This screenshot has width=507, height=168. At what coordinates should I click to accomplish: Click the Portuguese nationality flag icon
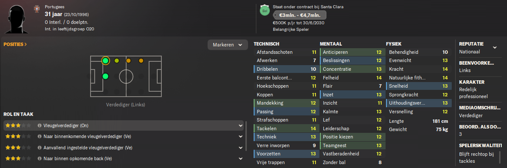(x=37, y=9)
